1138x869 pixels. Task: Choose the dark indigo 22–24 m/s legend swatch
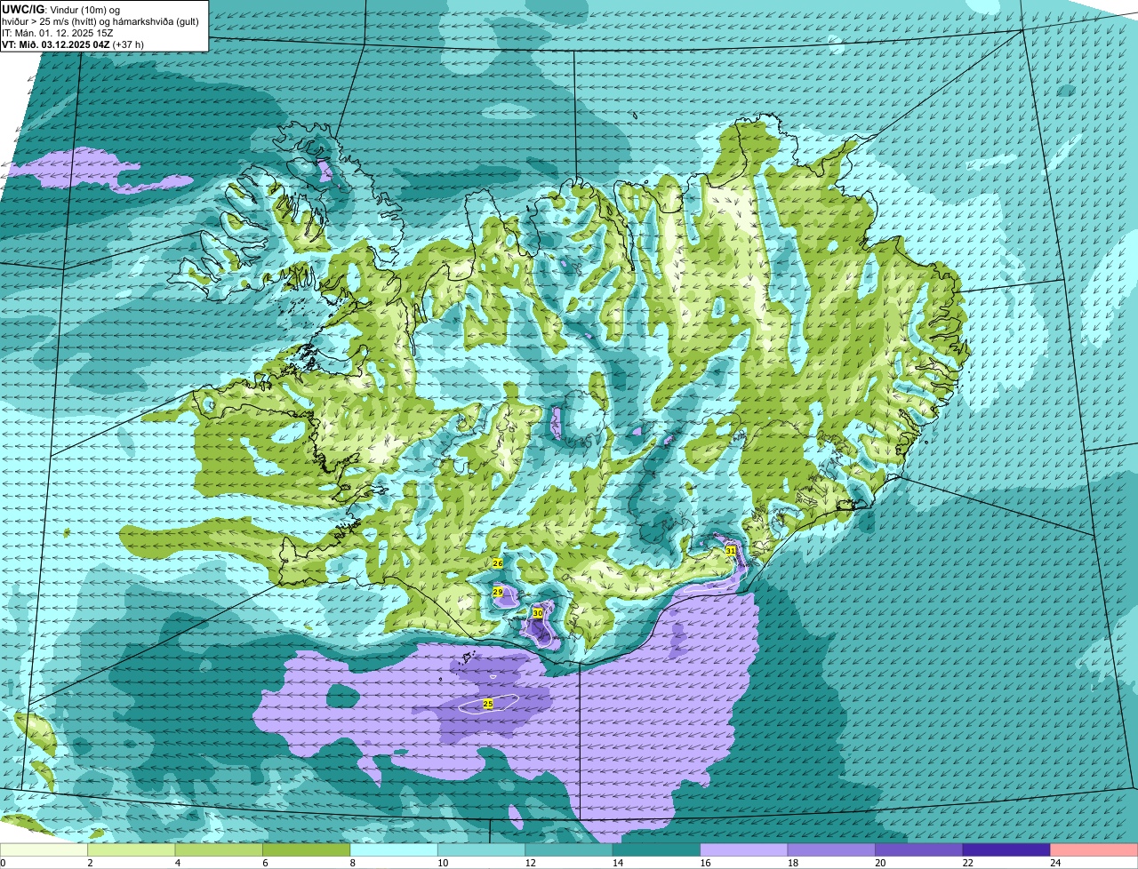[x=1006, y=849]
